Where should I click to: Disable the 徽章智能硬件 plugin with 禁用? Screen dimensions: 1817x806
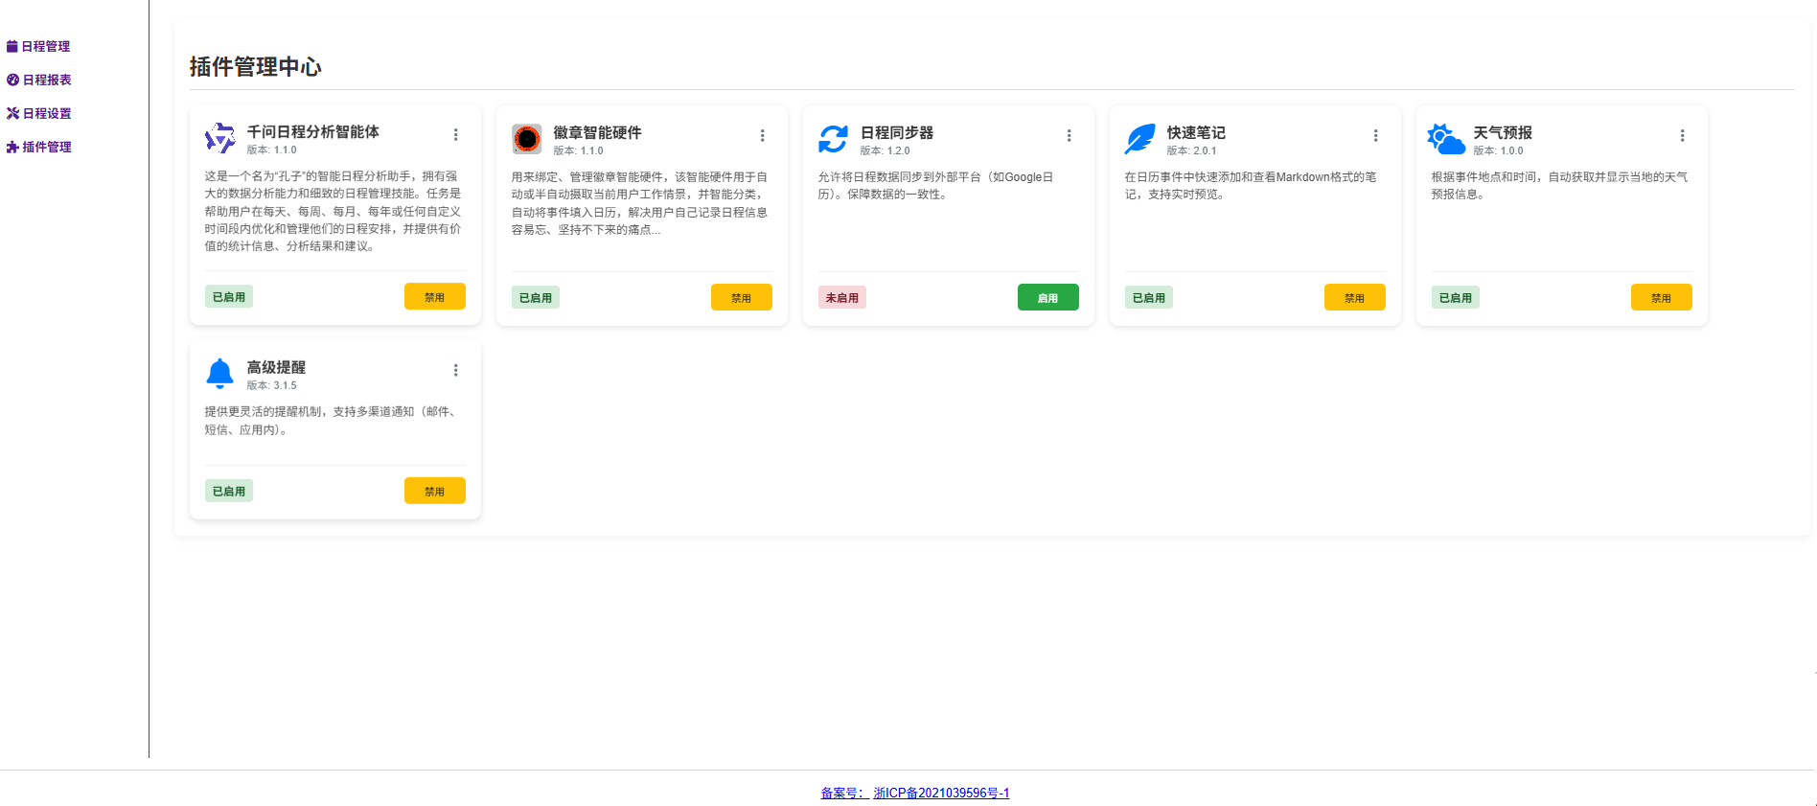[x=742, y=298]
